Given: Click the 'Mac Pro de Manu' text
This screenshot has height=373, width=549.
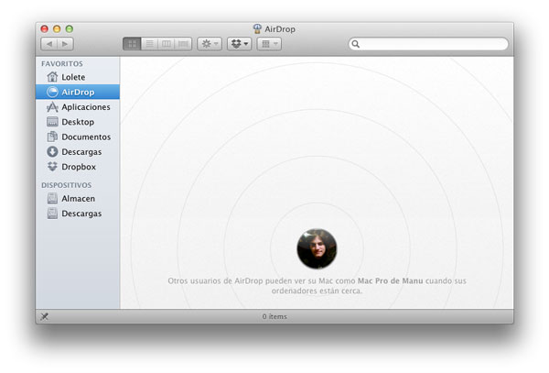Looking at the screenshot, I should click(x=390, y=280).
